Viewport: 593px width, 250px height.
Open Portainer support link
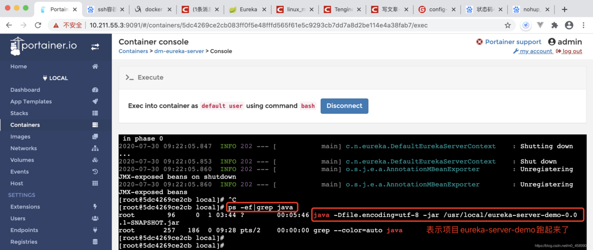pos(513,42)
